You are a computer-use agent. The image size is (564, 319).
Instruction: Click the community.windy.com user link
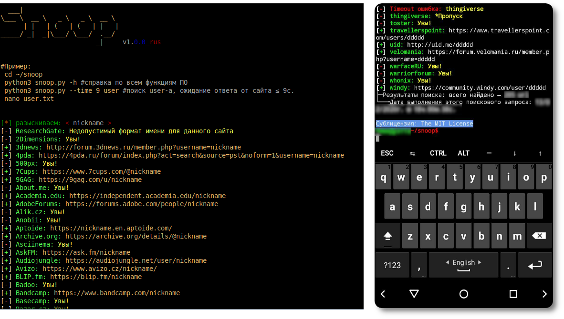(x=480, y=88)
